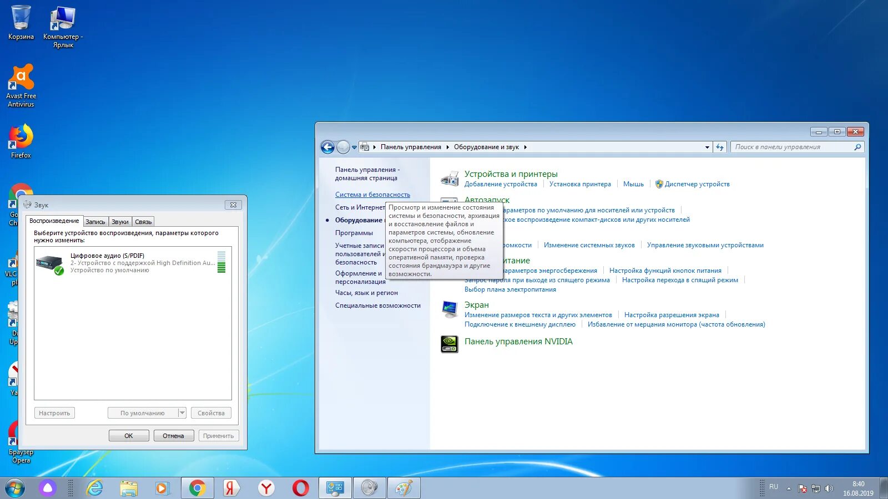Open recent pages dropdown next to navigation arrows
This screenshot has width=888, height=499.
[x=354, y=147]
